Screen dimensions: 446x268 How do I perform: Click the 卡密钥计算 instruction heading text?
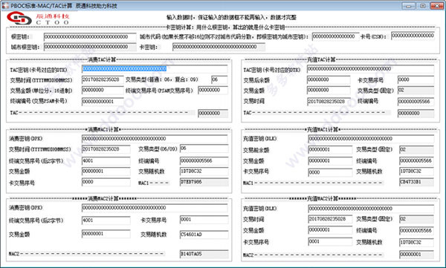click(225, 27)
